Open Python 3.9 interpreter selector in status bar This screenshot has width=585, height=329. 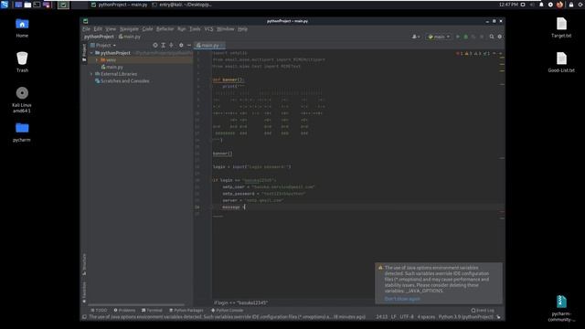[465, 317]
